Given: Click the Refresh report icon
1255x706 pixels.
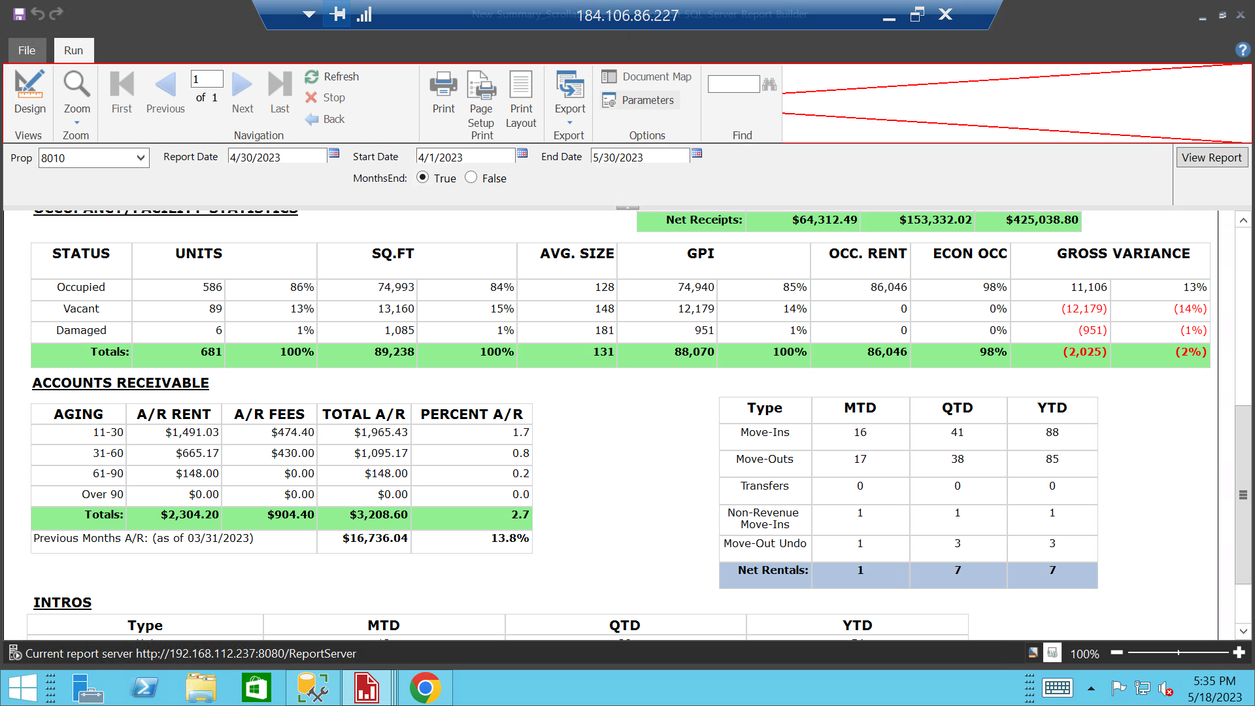Looking at the screenshot, I should click(312, 77).
